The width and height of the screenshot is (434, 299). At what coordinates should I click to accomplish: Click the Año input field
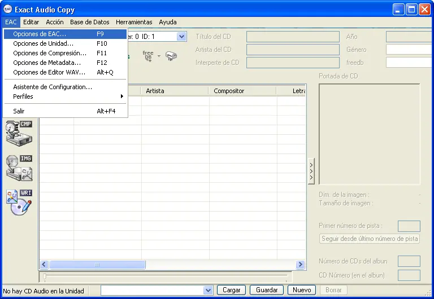[x=410, y=37]
